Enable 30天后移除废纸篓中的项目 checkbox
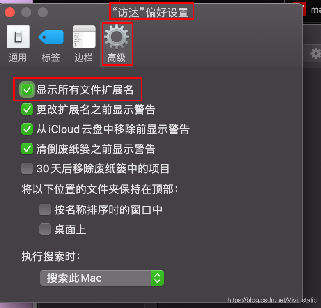The image size is (321, 308). tap(27, 168)
